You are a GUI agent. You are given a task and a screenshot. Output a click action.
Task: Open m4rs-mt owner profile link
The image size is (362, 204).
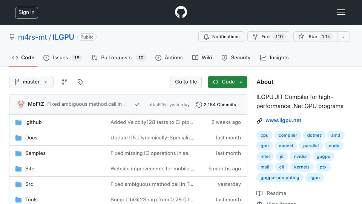(x=32, y=37)
